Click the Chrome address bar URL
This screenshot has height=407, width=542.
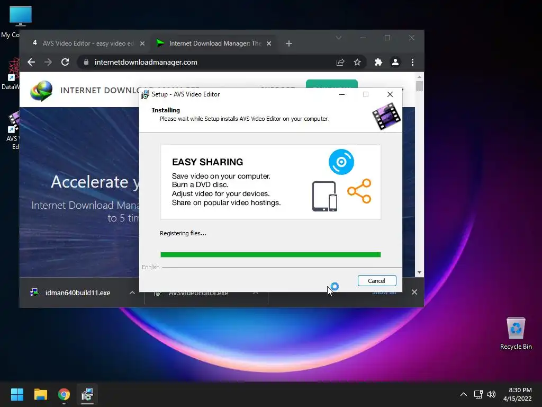click(x=146, y=63)
